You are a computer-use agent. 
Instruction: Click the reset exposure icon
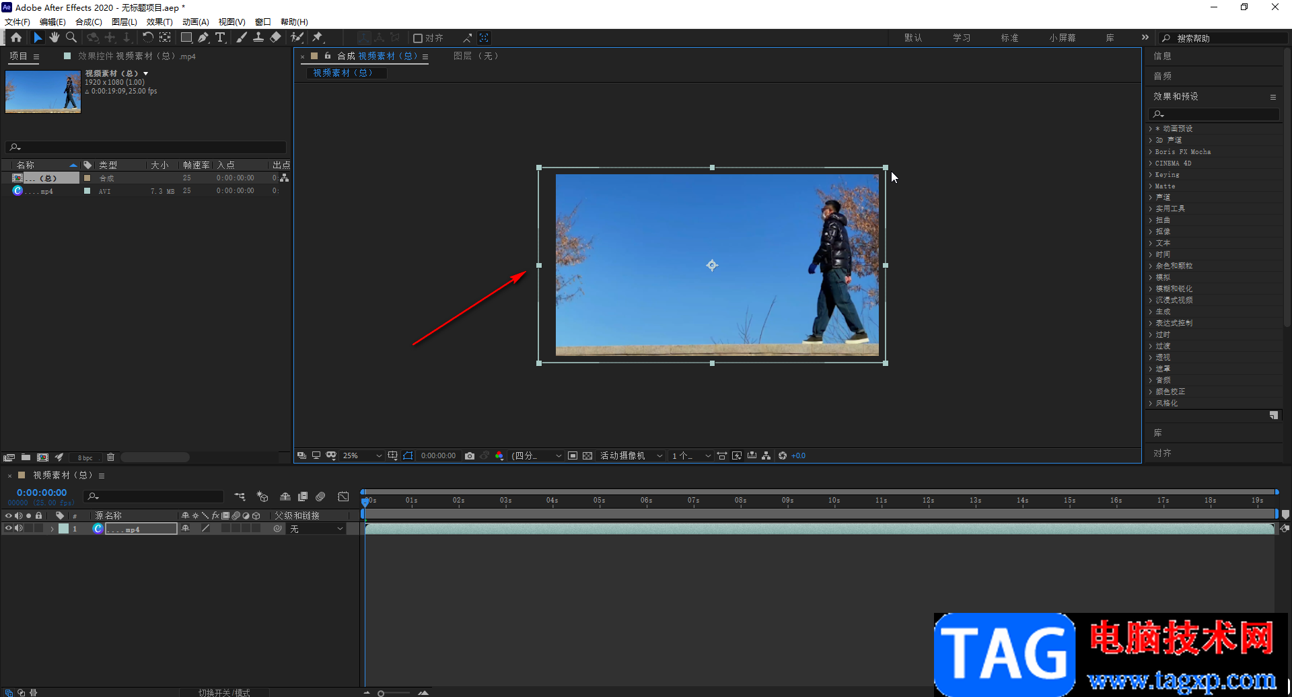[x=783, y=455]
